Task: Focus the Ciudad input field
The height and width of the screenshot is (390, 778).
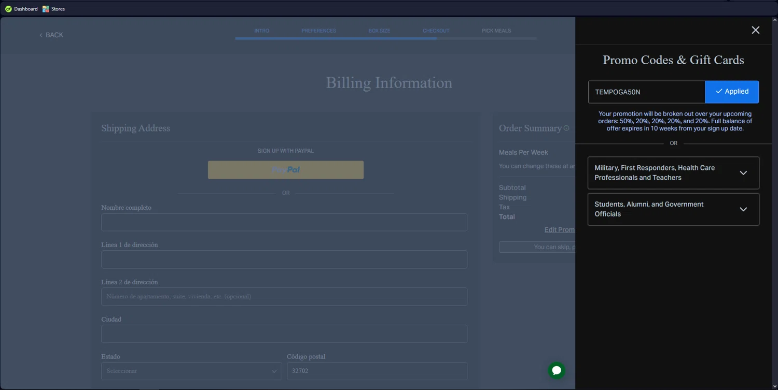Action: click(x=284, y=334)
